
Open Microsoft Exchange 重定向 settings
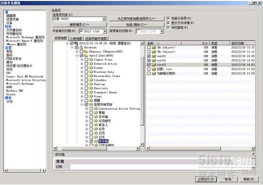coord(25,37)
